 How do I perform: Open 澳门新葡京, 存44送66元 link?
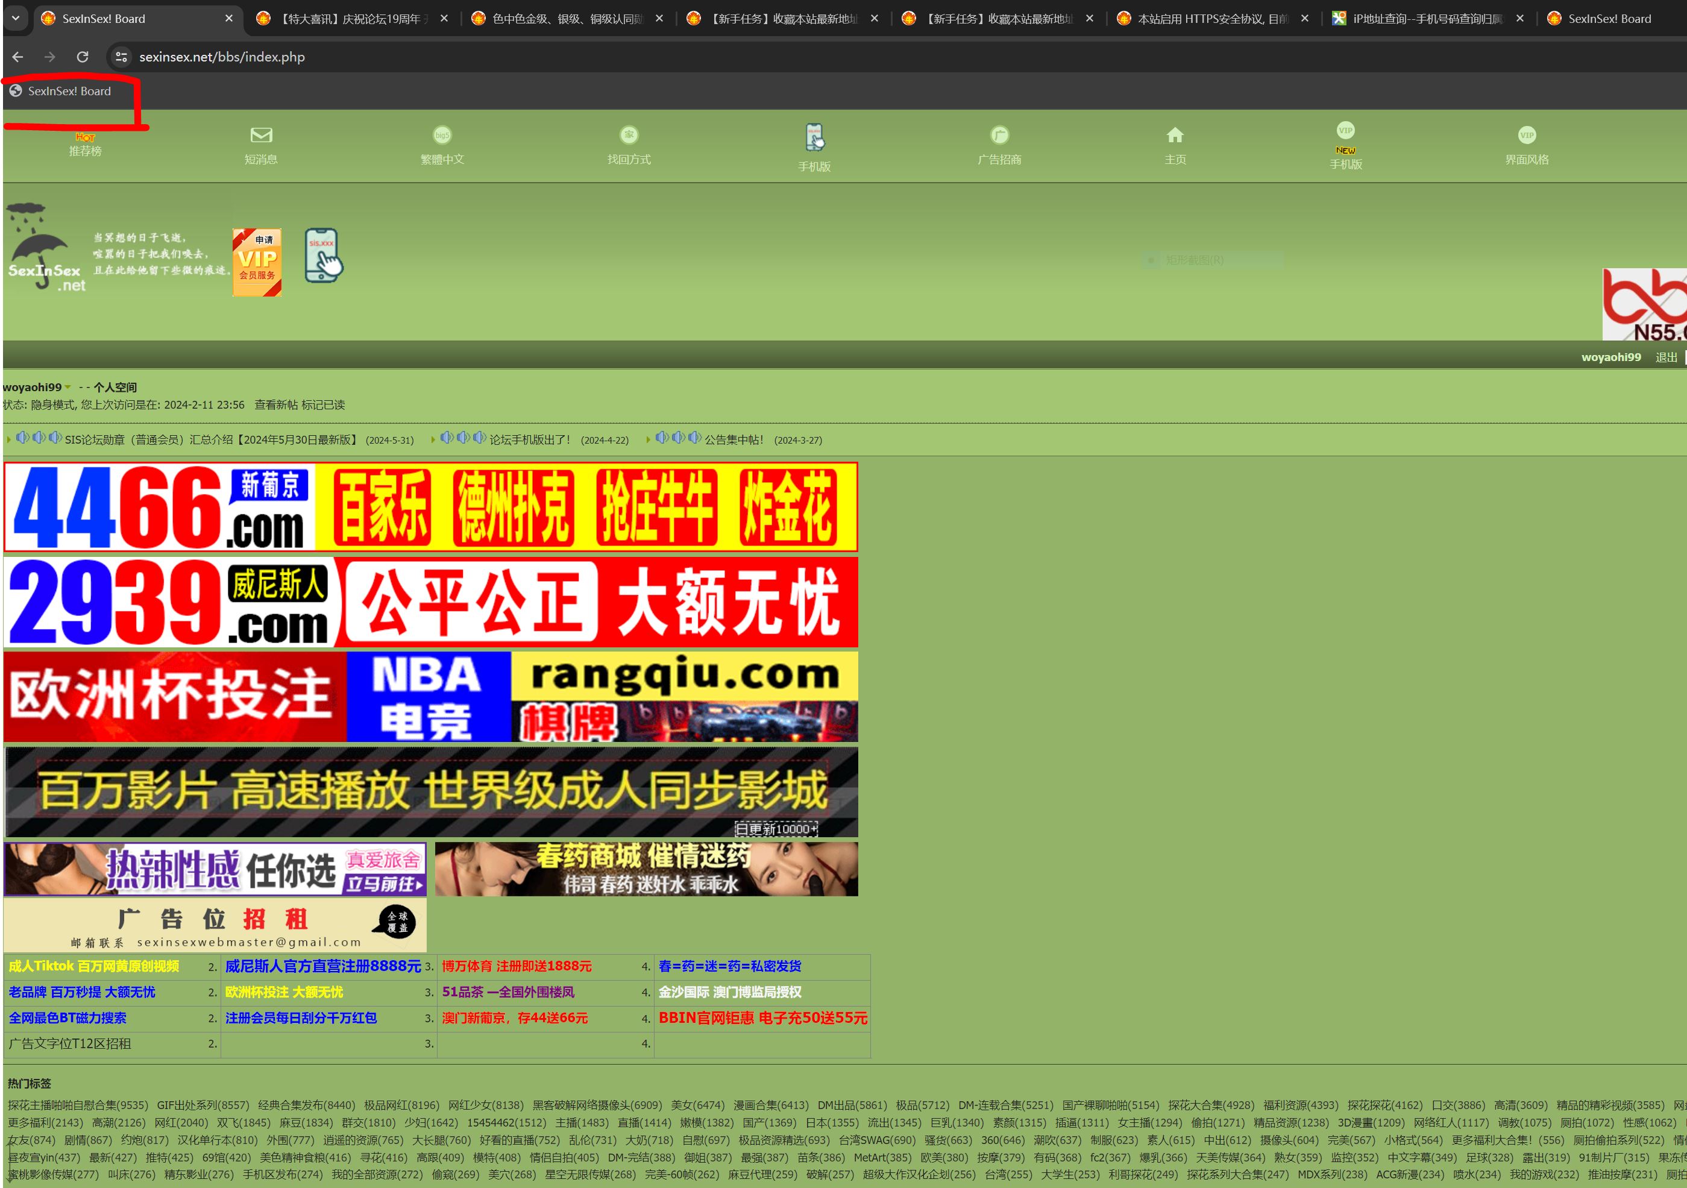[514, 1017]
